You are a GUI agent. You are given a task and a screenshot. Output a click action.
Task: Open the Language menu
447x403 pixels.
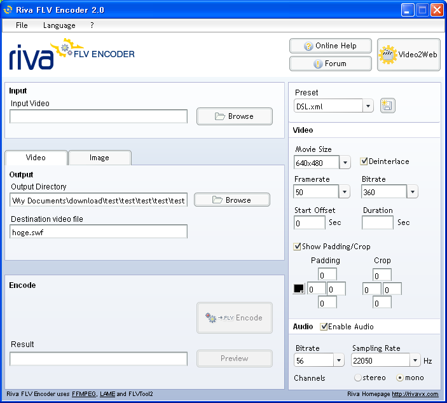point(59,25)
